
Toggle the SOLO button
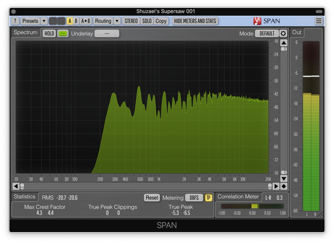pos(147,21)
